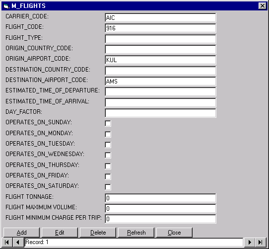Select the OPERATES_ON_SATURDAY checkbox
The height and width of the screenshot is (249, 269).
pyautogui.click(x=108, y=187)
